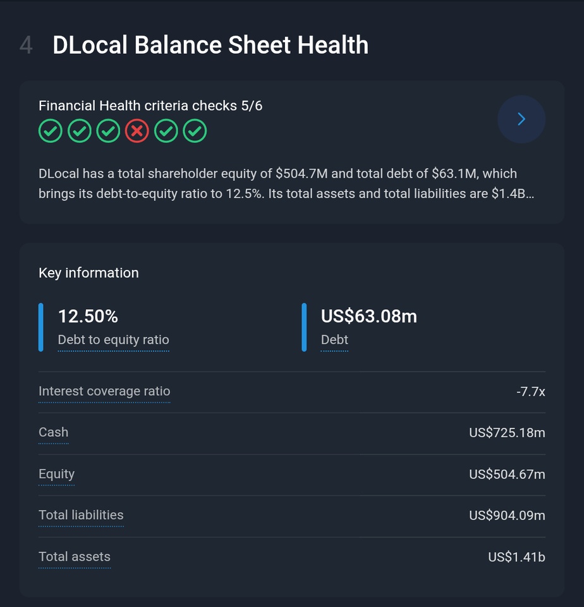Viewport: 584px width, 607px height.
Task: Click the underlined Debt label
Action: (334, 340)
